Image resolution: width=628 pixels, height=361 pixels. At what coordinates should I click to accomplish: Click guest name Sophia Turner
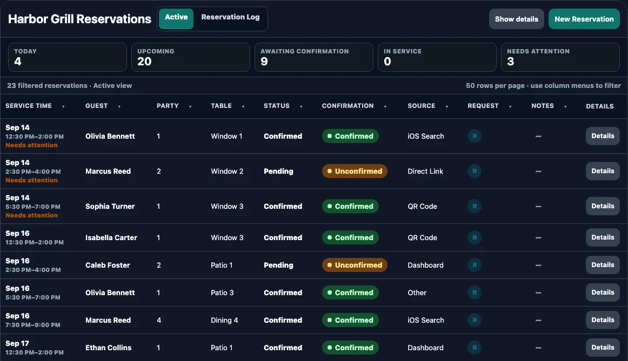pyautogui.click(x=110, y=206)
